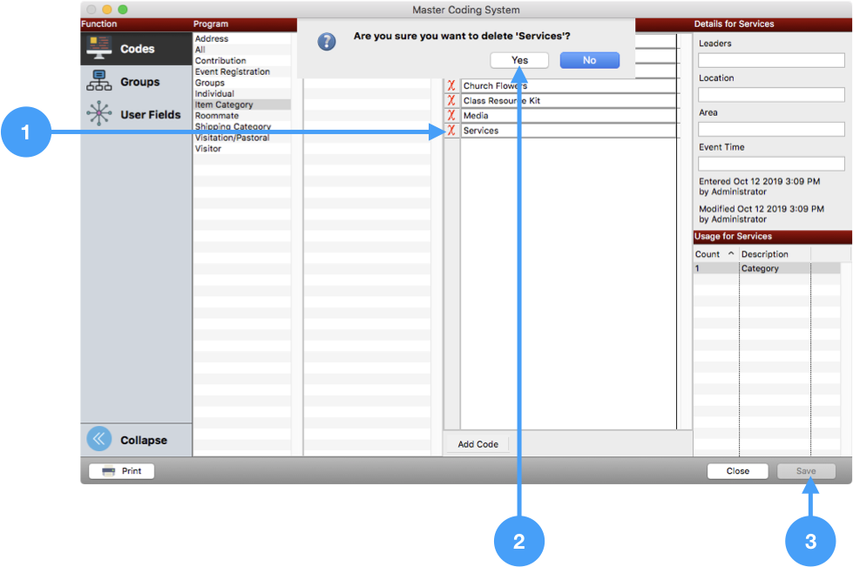Confirm deletion with Yes button

519,60
